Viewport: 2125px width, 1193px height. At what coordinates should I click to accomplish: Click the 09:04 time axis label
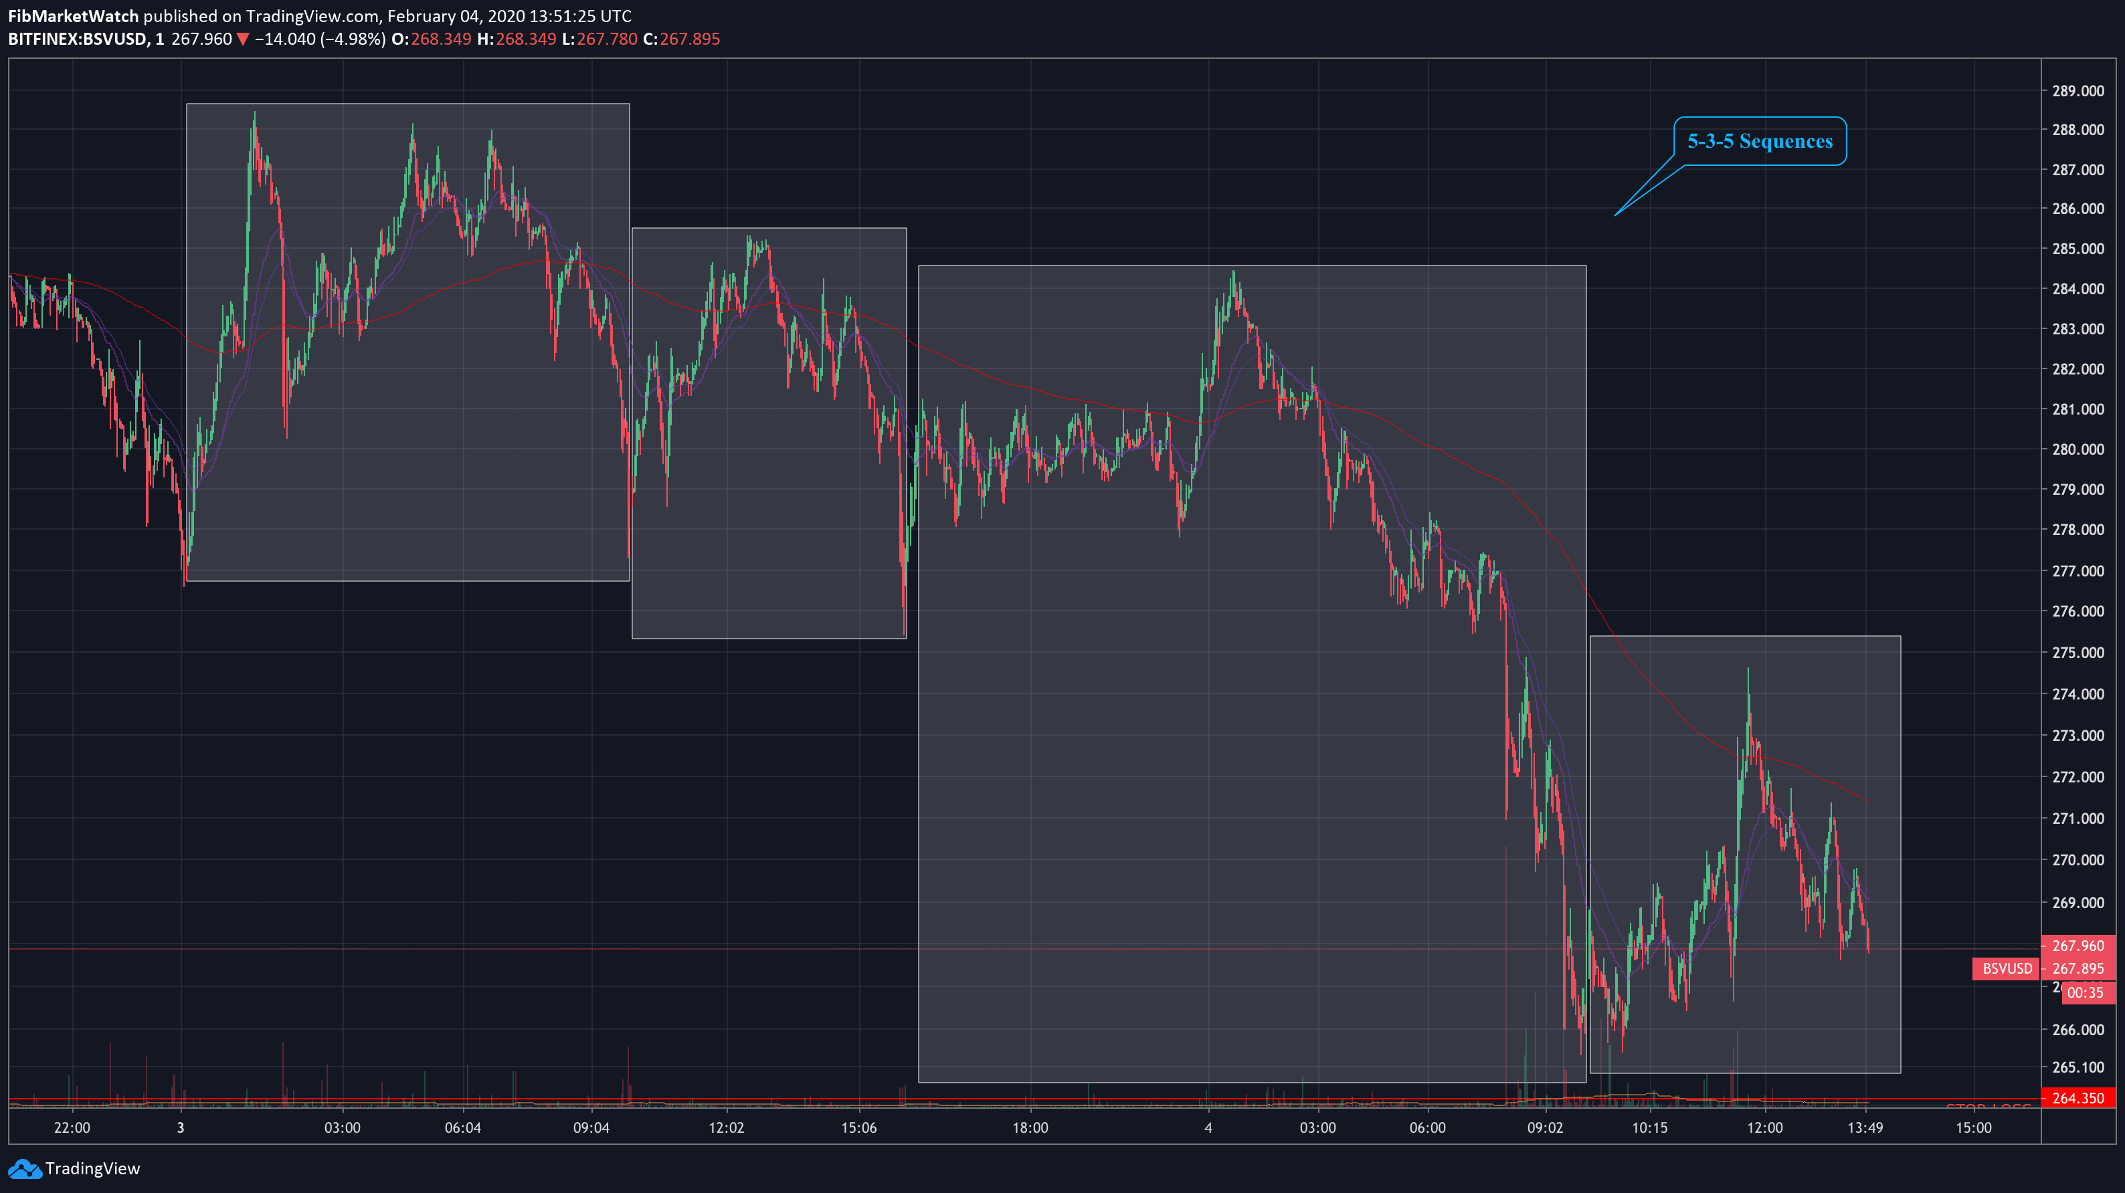[x=591, y=1127]
